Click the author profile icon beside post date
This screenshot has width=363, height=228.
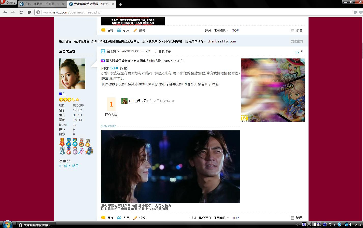(103, 51)
